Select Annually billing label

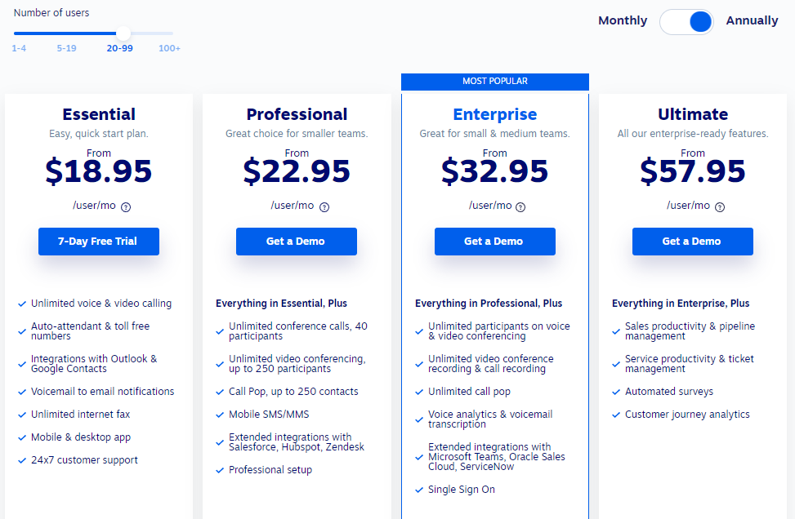tap(752, 20)
